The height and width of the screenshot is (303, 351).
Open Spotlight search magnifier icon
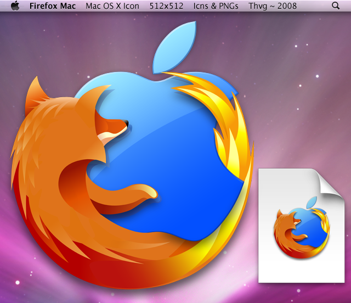tap(336, 5)
